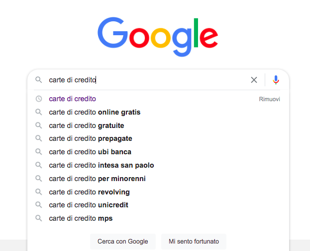Click the 'Mi sento fortunato' button
This screenshot has height=251, width=310.
tap(194, 242)
